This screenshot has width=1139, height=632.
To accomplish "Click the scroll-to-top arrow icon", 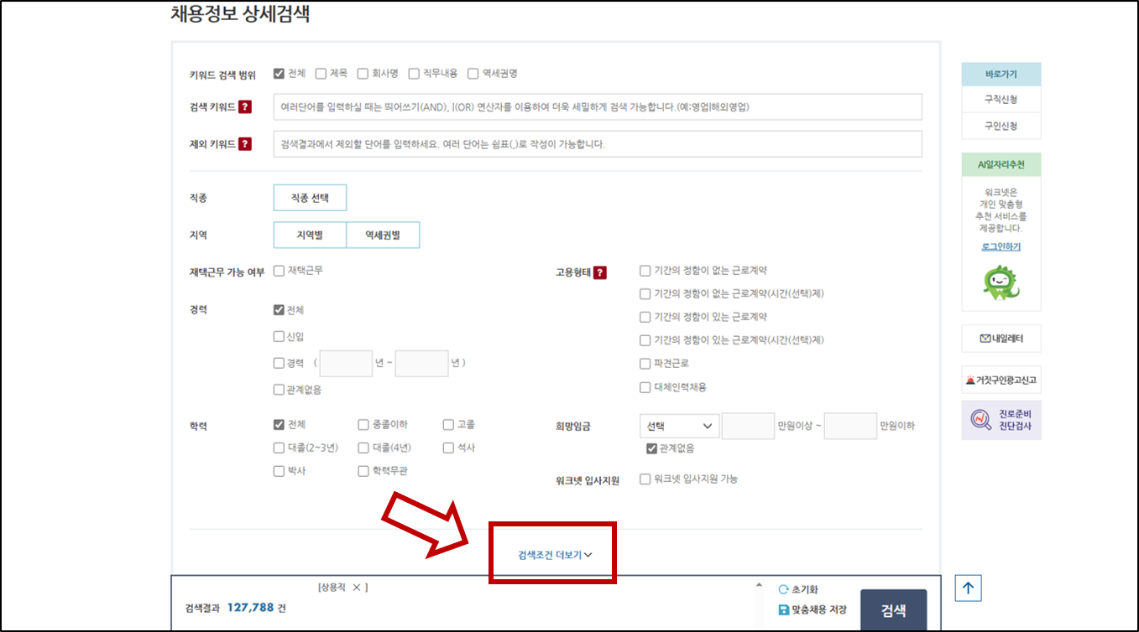I will pos(967,588).
